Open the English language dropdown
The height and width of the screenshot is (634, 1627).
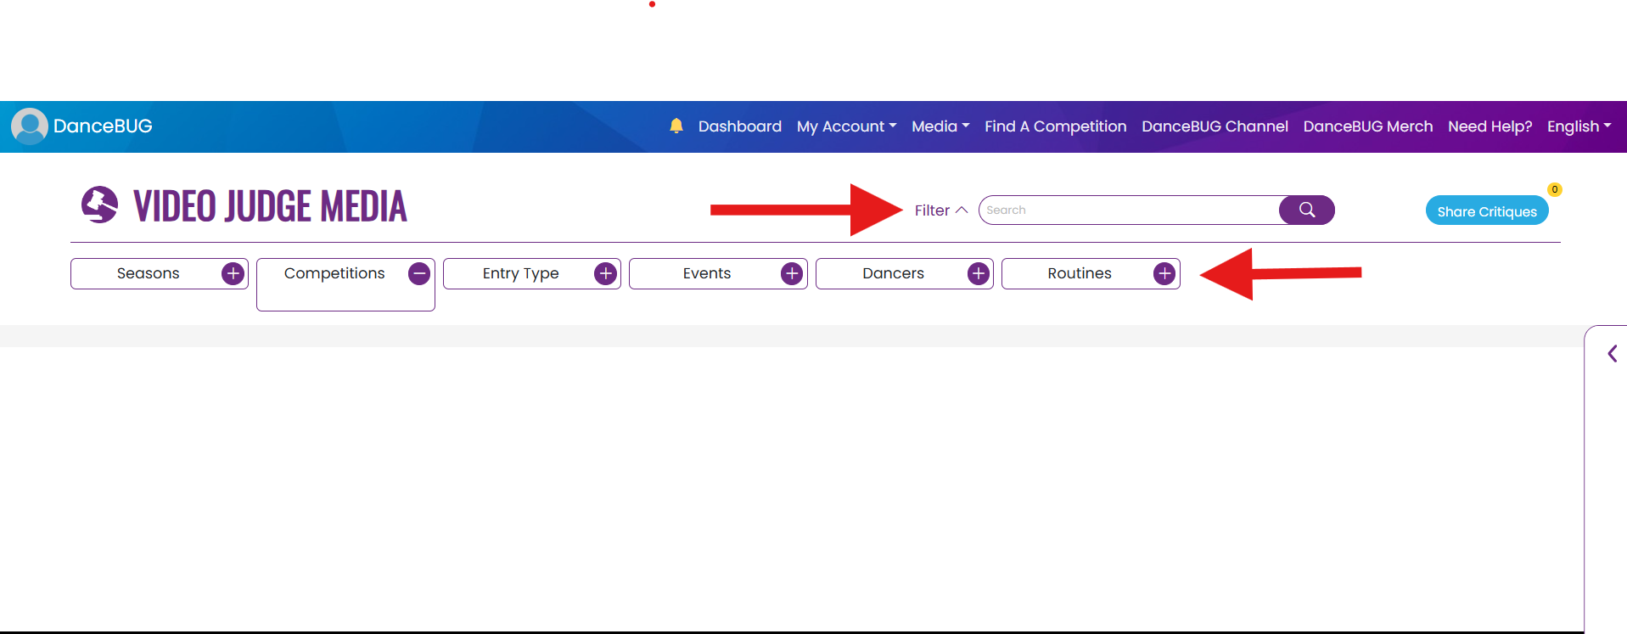1578,126
